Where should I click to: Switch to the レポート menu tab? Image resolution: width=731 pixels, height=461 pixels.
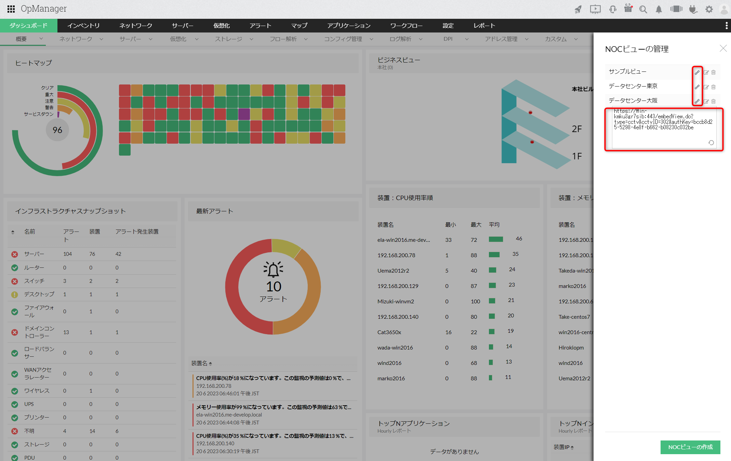click(484, 26)
